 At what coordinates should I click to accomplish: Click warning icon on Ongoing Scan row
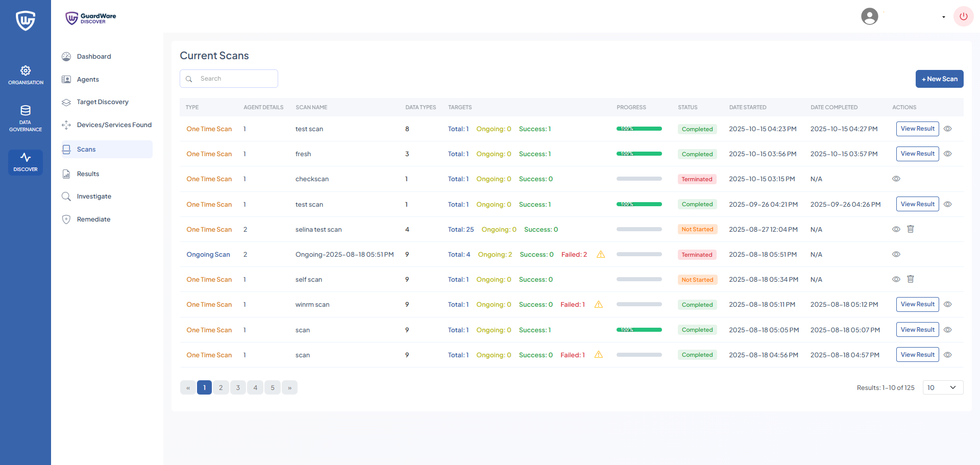point(601,255)
